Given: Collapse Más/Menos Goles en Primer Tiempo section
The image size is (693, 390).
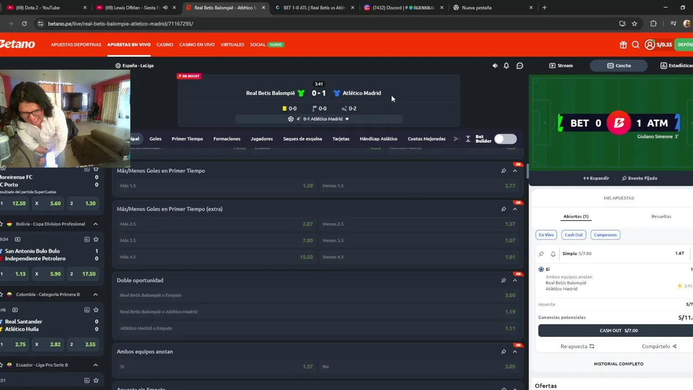Looking at the screenshot, I should (515, 171).
